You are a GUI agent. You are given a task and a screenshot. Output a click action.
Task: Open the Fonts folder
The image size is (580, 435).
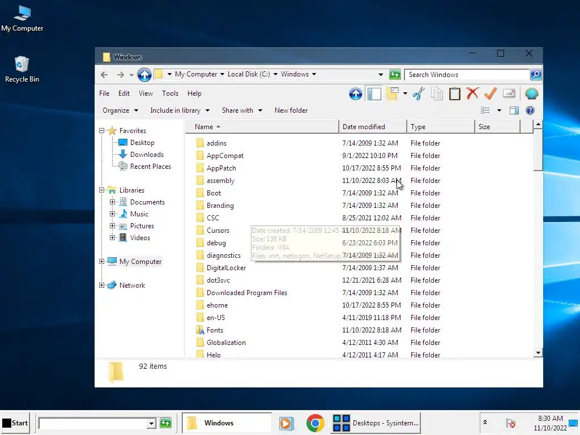[215, 330]
